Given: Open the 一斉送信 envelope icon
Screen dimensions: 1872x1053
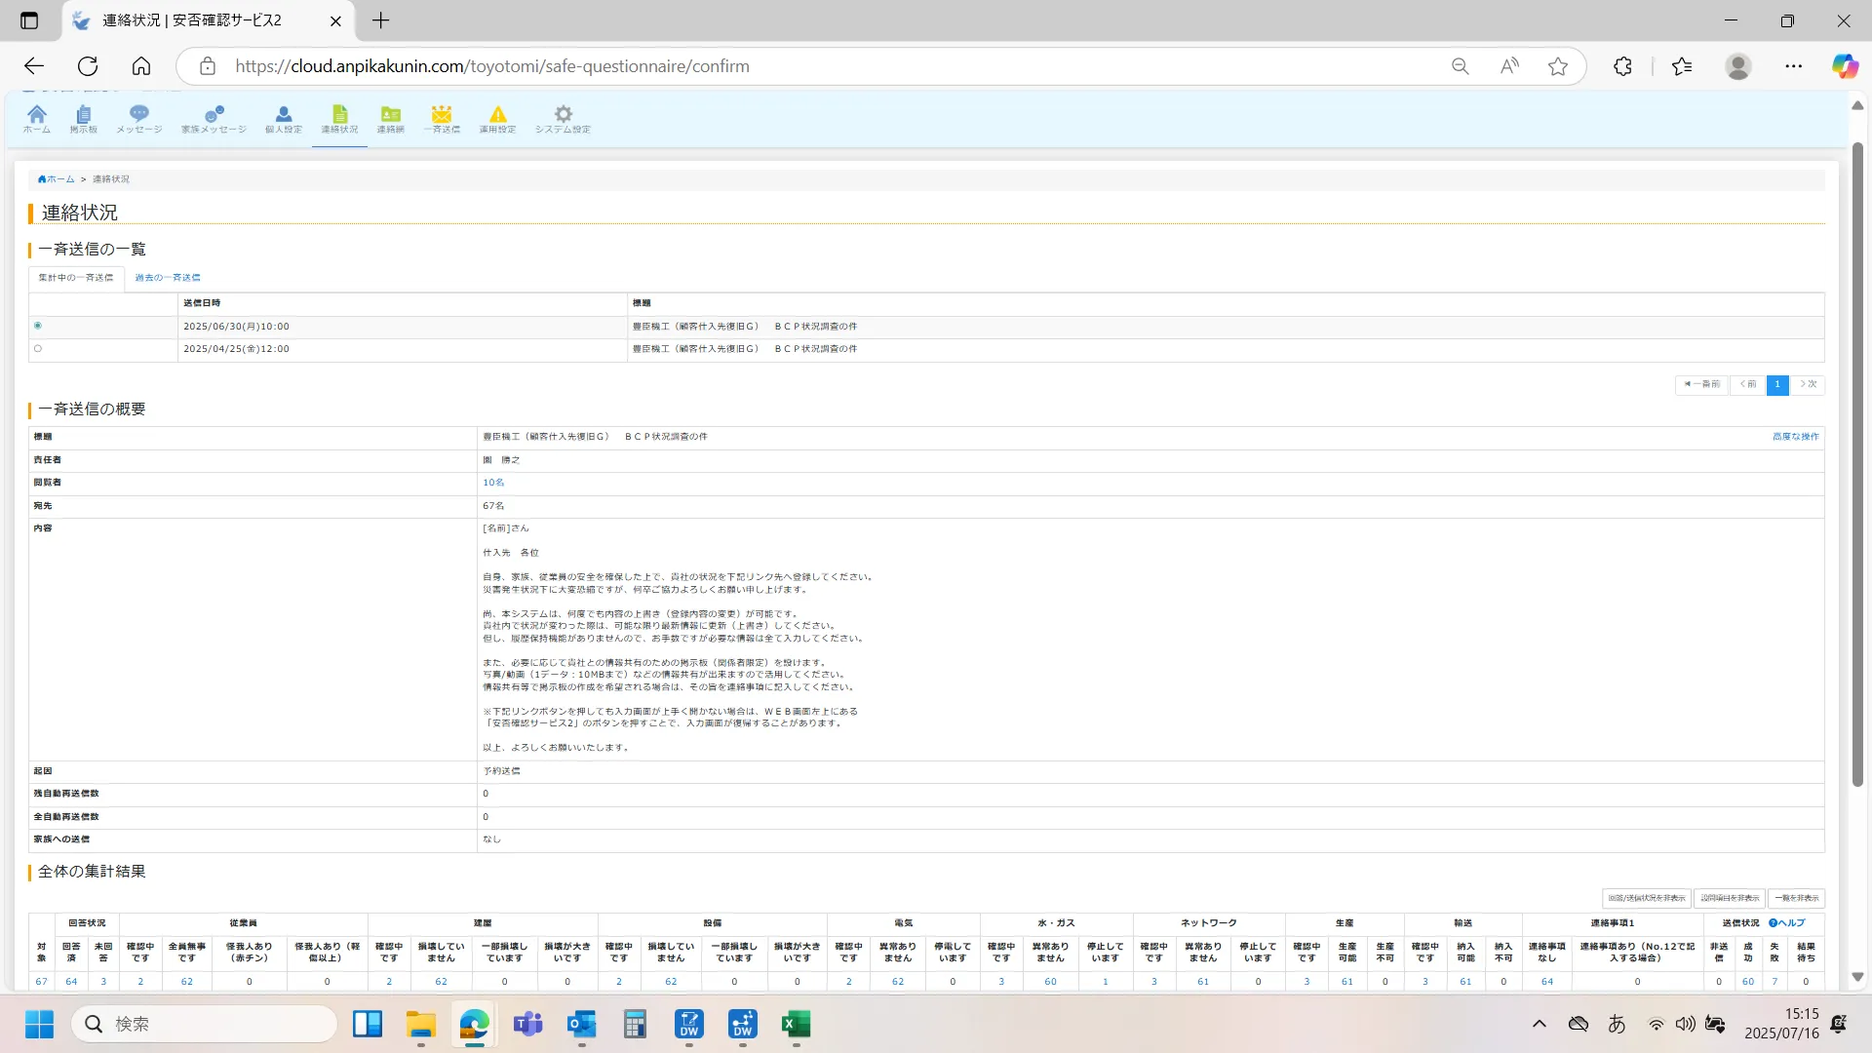Looking at the screenshot, I should click(442, 119).
